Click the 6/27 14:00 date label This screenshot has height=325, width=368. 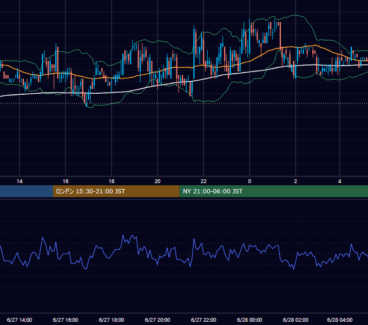point(19,320)
